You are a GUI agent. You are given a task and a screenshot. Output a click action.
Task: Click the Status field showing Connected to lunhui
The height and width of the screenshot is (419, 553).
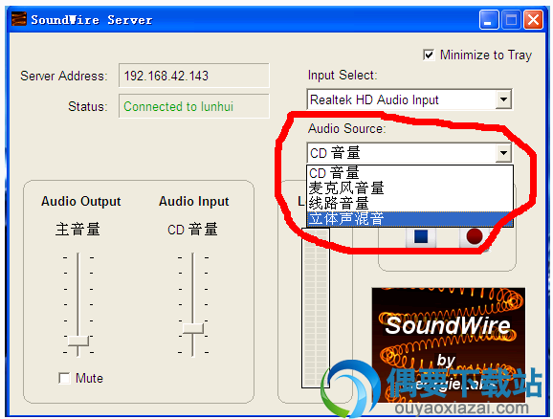click(x=193, y=106)
